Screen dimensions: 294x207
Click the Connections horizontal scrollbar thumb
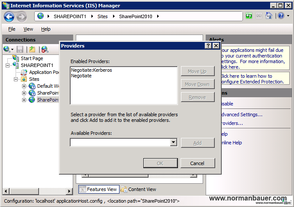(x=24, y=191)
